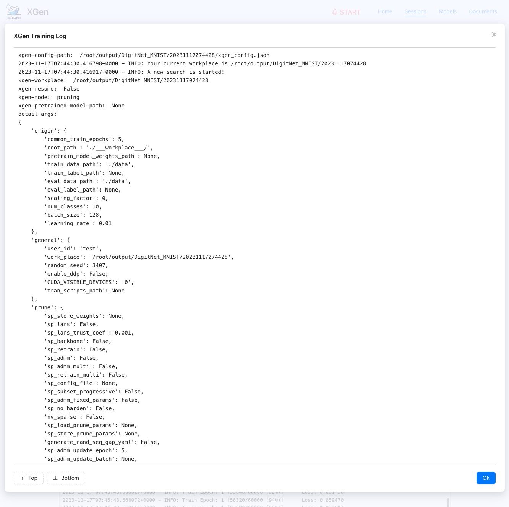Screen dimensions: 509x507
Task: Click the 'root_path' workplace line
Action: [99, 148]
